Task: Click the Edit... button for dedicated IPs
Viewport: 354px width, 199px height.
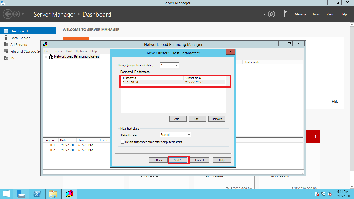Action: point(197,119)
